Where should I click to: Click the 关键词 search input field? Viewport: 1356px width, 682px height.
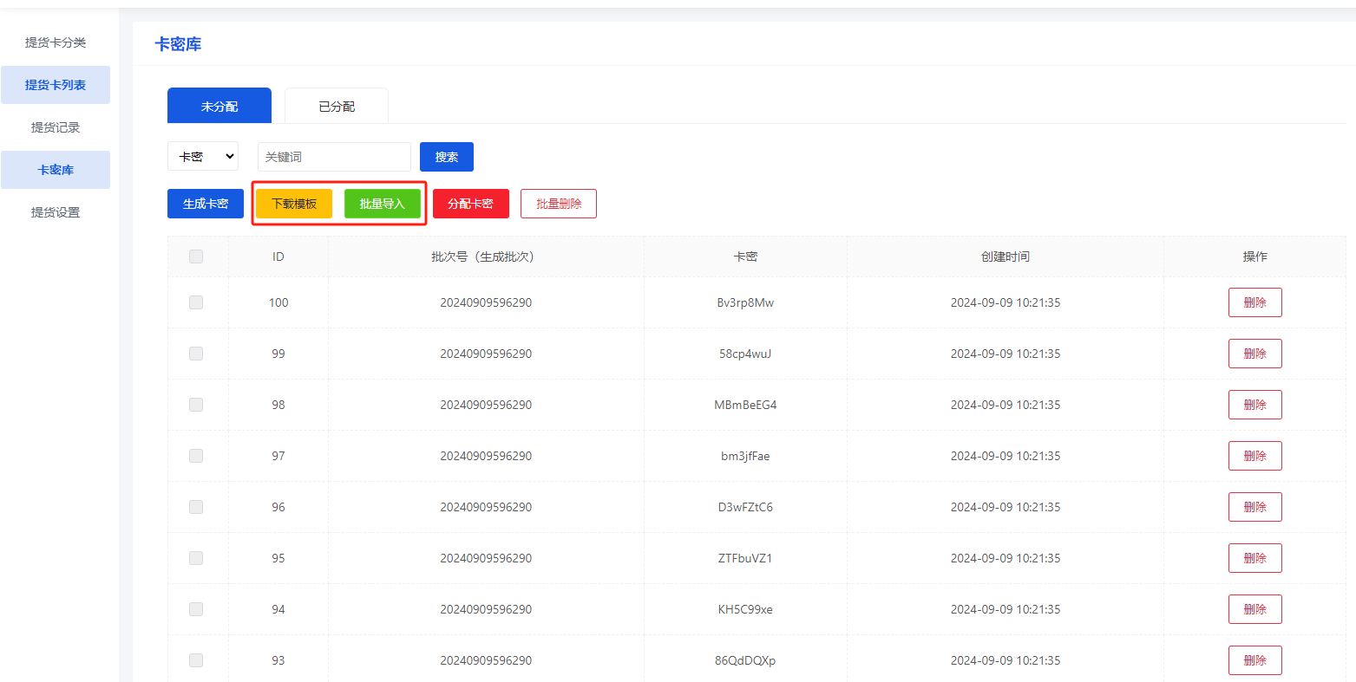pos(334,157)
